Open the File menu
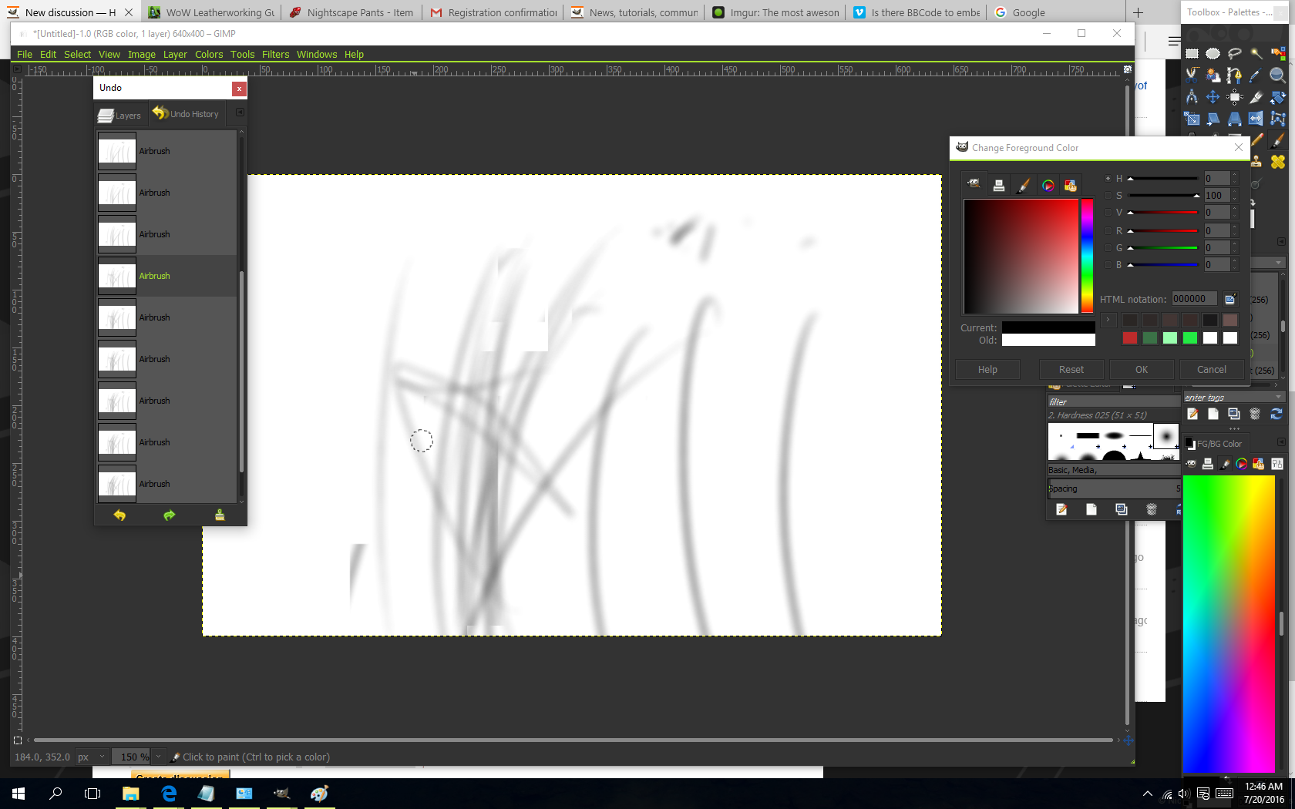Viewport: 1295px width, 809px height. (25, 54)
